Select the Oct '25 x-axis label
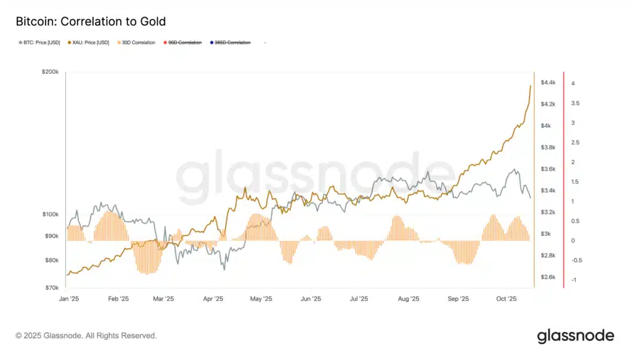This screenshot has height=354, width=631. pyautogui.click(x=505, y=299)
